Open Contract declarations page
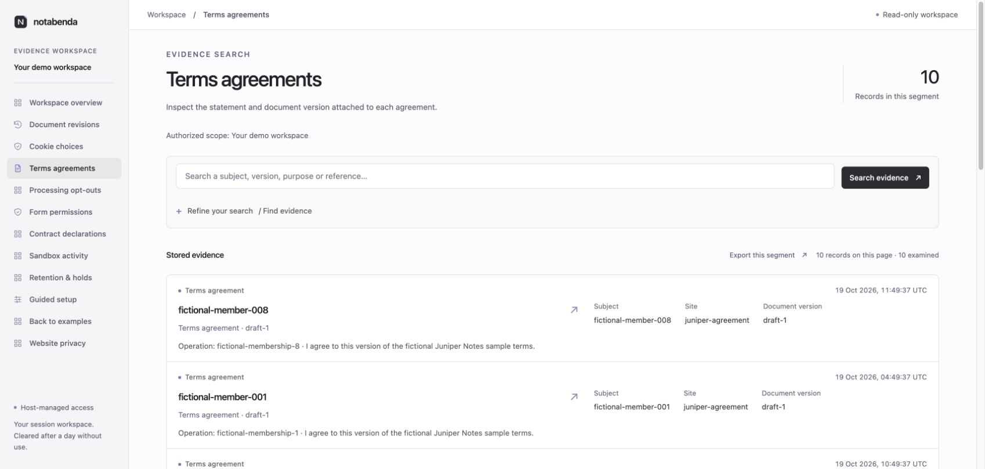This screenshot has height=469, width=985. point(64,234)
